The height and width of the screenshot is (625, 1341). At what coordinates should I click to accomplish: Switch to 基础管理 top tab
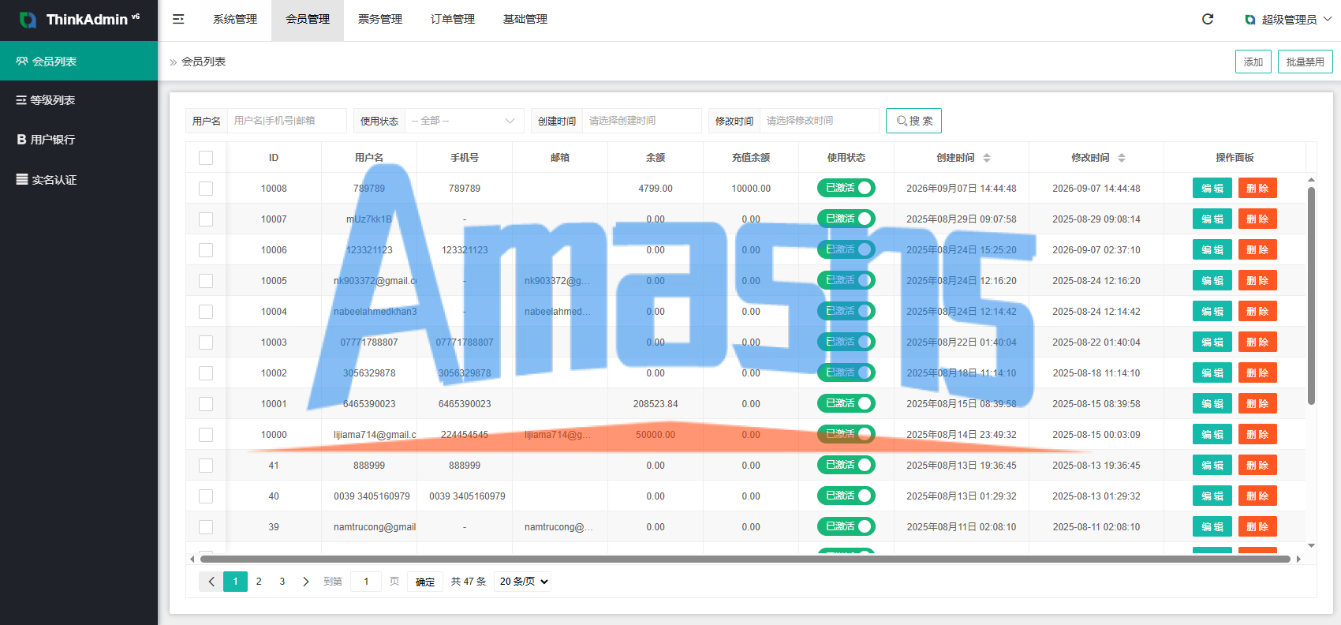click(x=525, y=20)
